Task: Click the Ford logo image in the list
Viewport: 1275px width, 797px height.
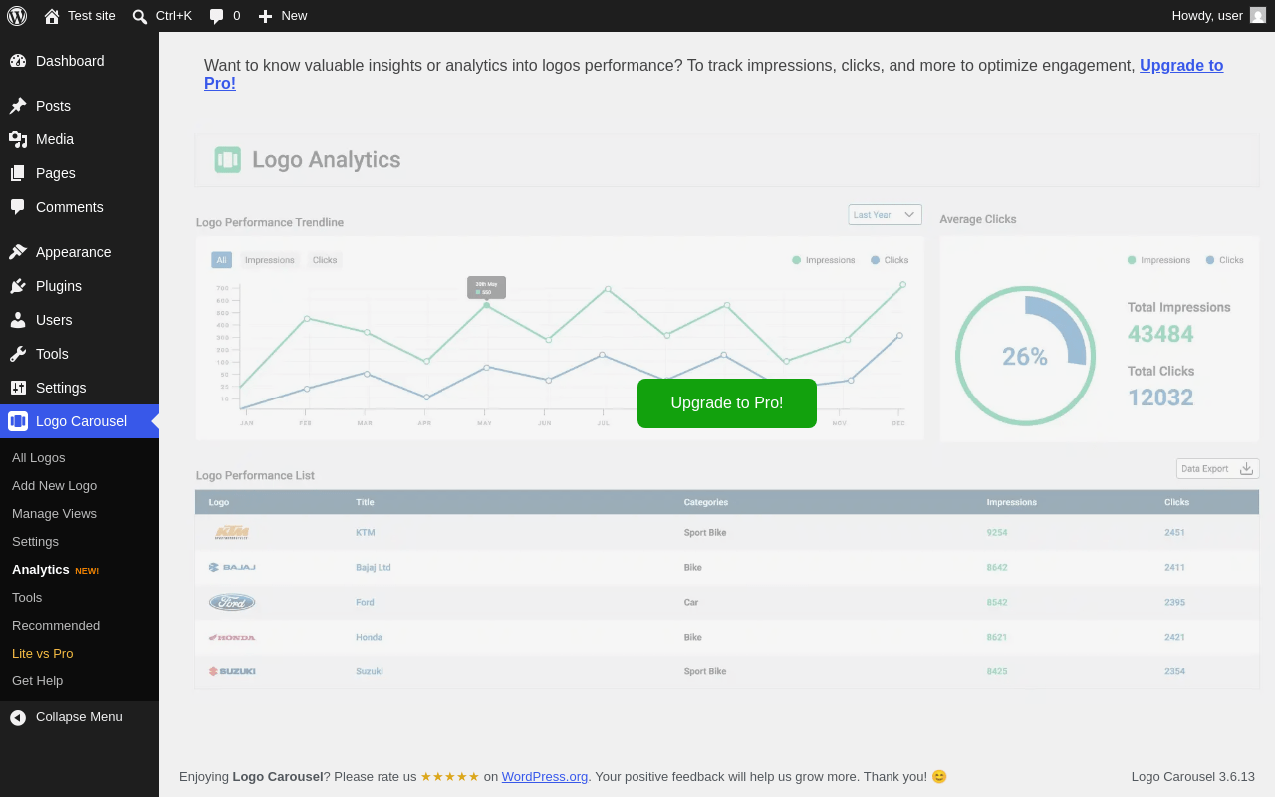Action: click(x=232, y=602)
